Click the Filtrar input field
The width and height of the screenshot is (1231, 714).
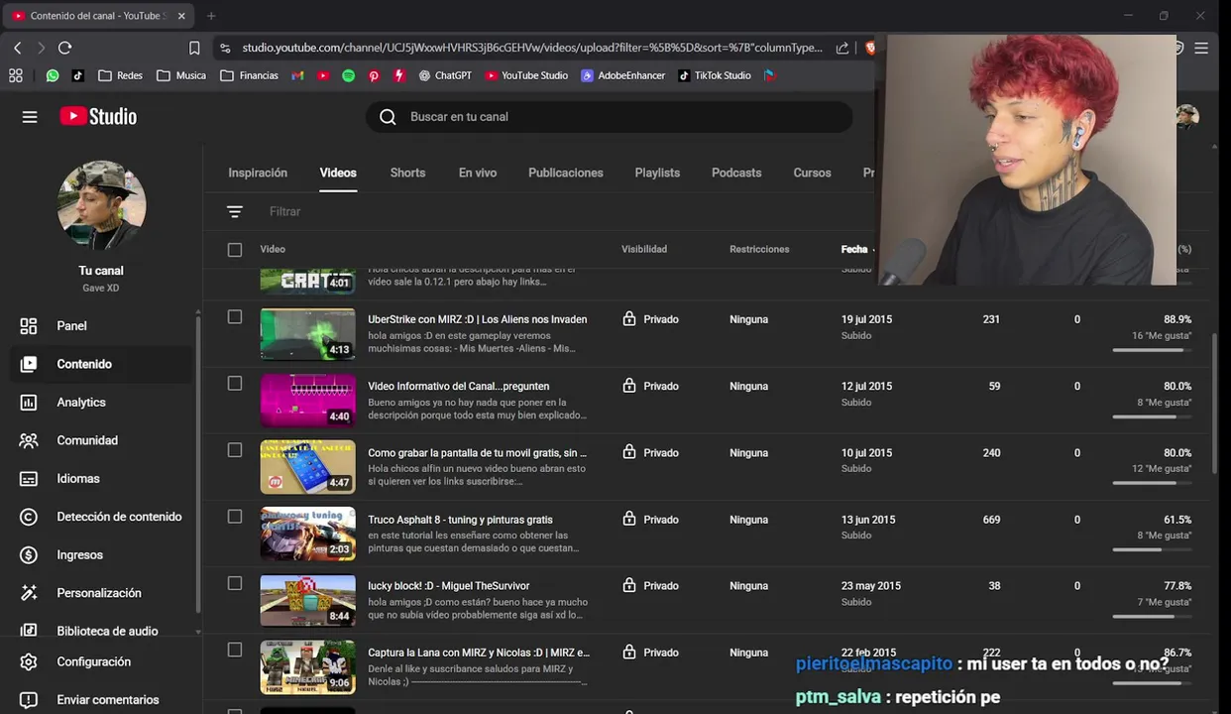click(x=284, y=212)
